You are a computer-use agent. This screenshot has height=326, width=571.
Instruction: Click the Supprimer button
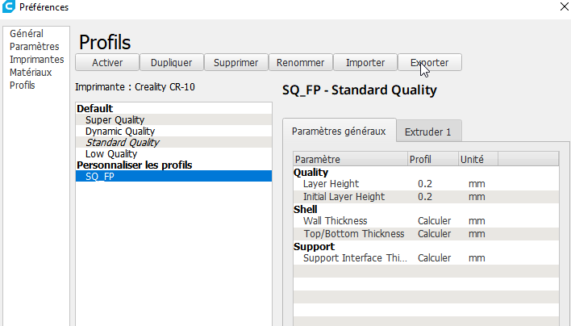click(236, 62)
